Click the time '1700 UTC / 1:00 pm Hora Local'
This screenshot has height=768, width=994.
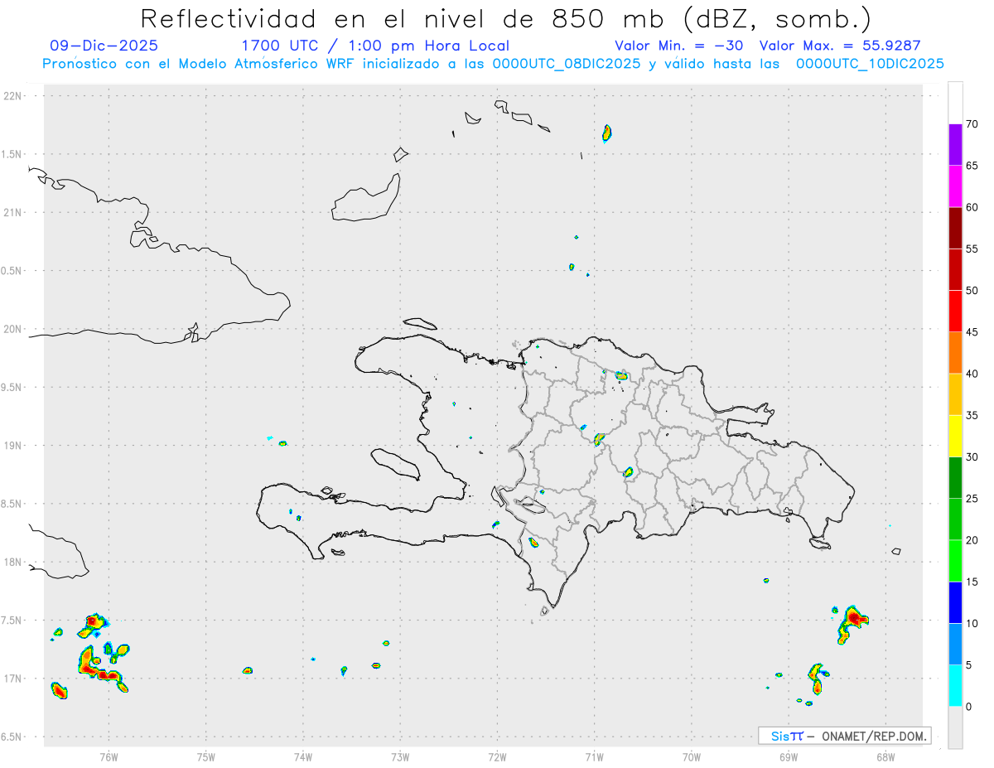tap(375, 46)
